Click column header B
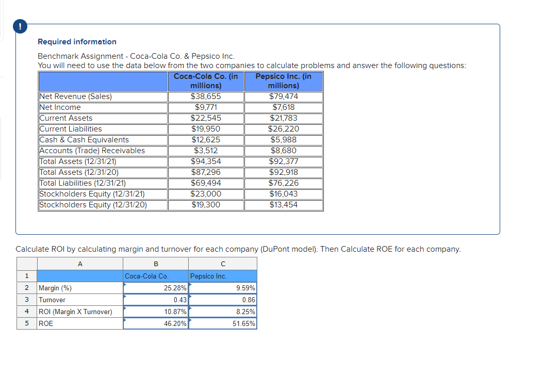This screenshot has width=543, height=392. click(155, 264)
